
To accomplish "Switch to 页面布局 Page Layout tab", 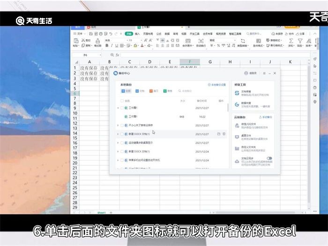I will coord(148,34).
